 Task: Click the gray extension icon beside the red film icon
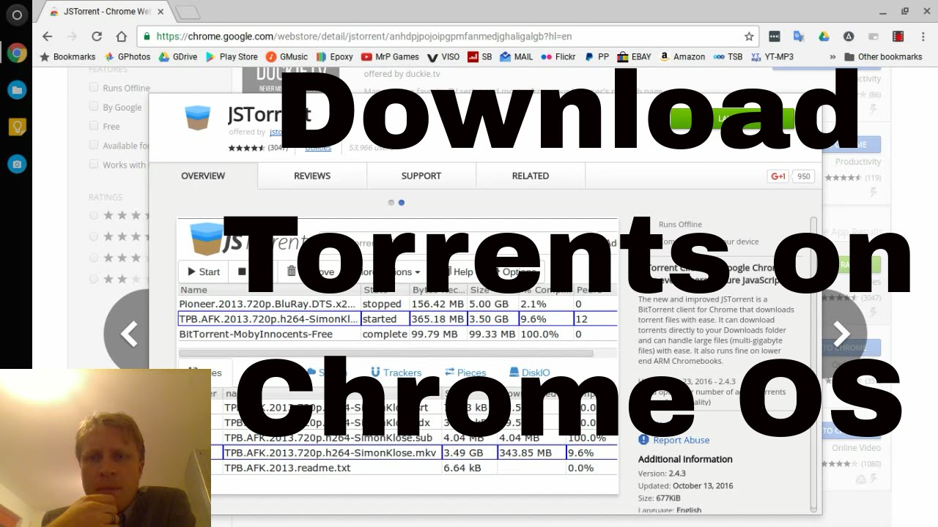pyautogui.click(x=873, y=36)
